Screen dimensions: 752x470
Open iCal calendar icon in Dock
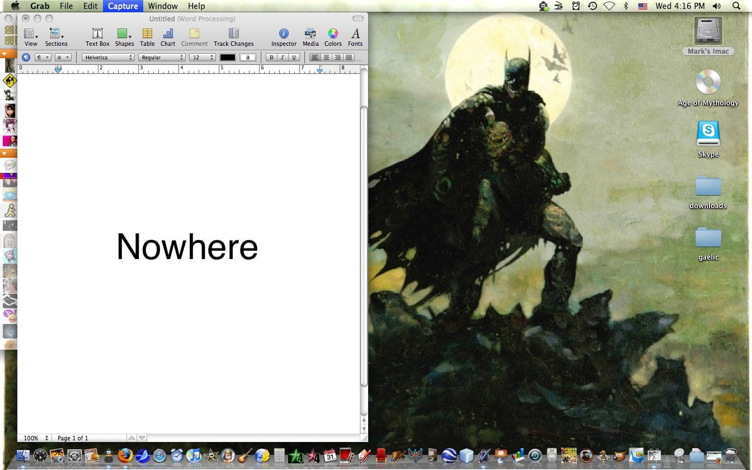point(330,455)
